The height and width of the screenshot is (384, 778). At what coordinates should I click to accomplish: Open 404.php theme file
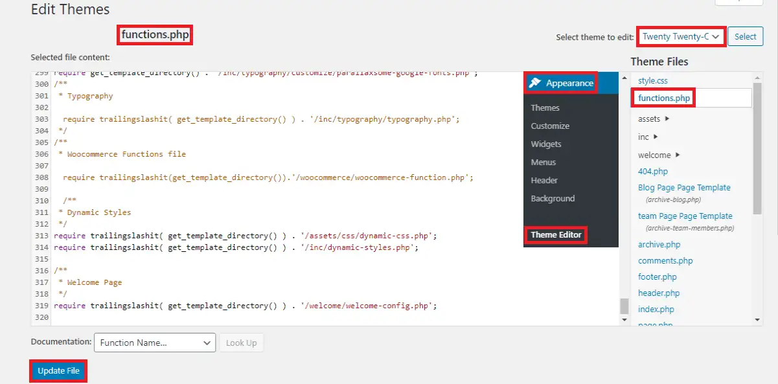tap(653, 172)
